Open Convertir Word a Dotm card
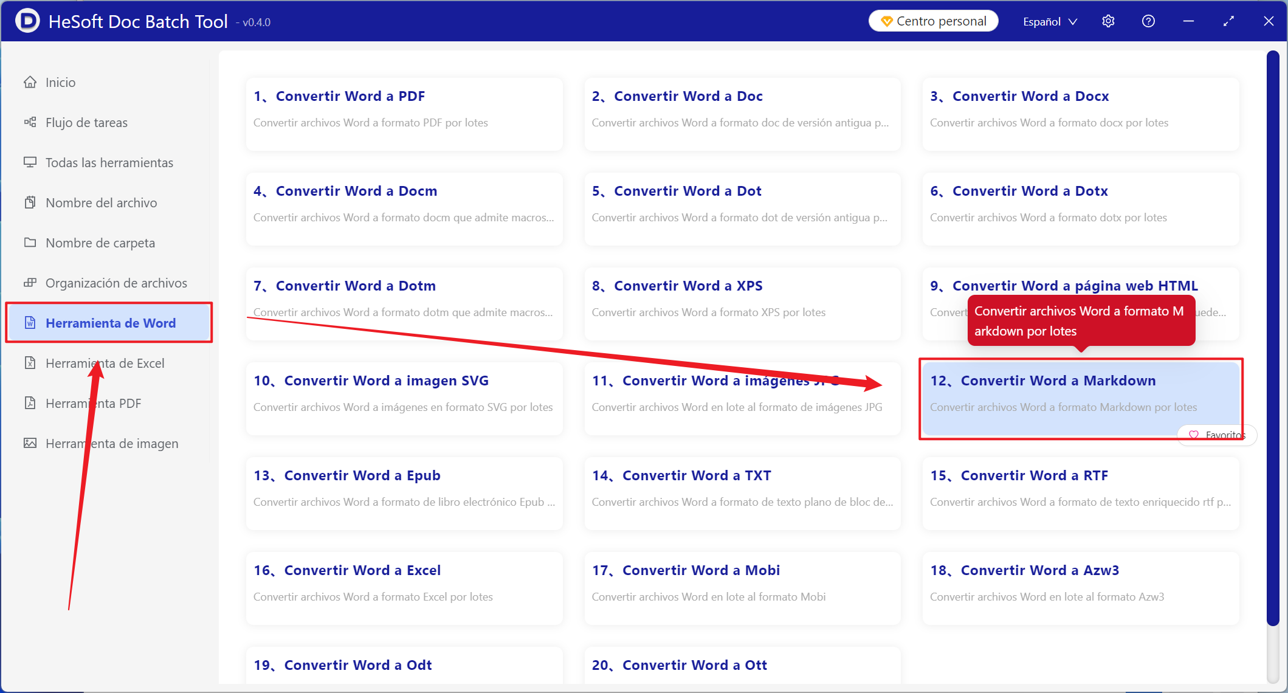This screenshot has height=693, width=1288. pos(404,303)
